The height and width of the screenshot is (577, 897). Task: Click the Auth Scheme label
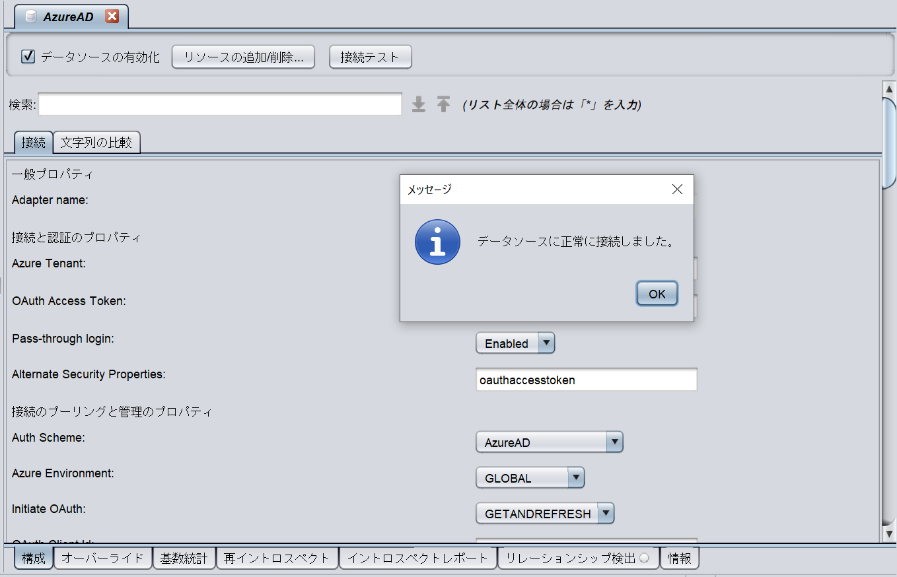point(48,437)
